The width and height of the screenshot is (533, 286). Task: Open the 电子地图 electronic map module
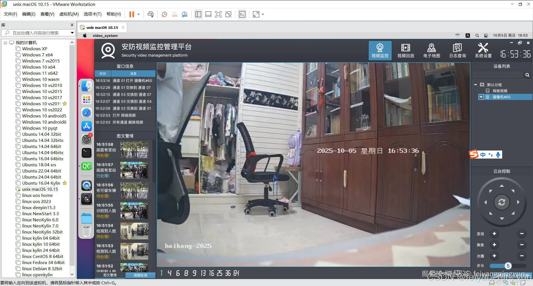pyautogui.click(x=431, y=50)
